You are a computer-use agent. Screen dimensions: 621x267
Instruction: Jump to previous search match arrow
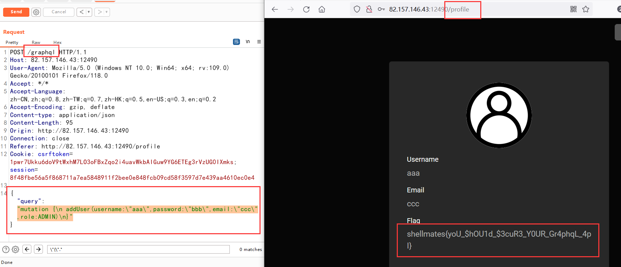27,249
